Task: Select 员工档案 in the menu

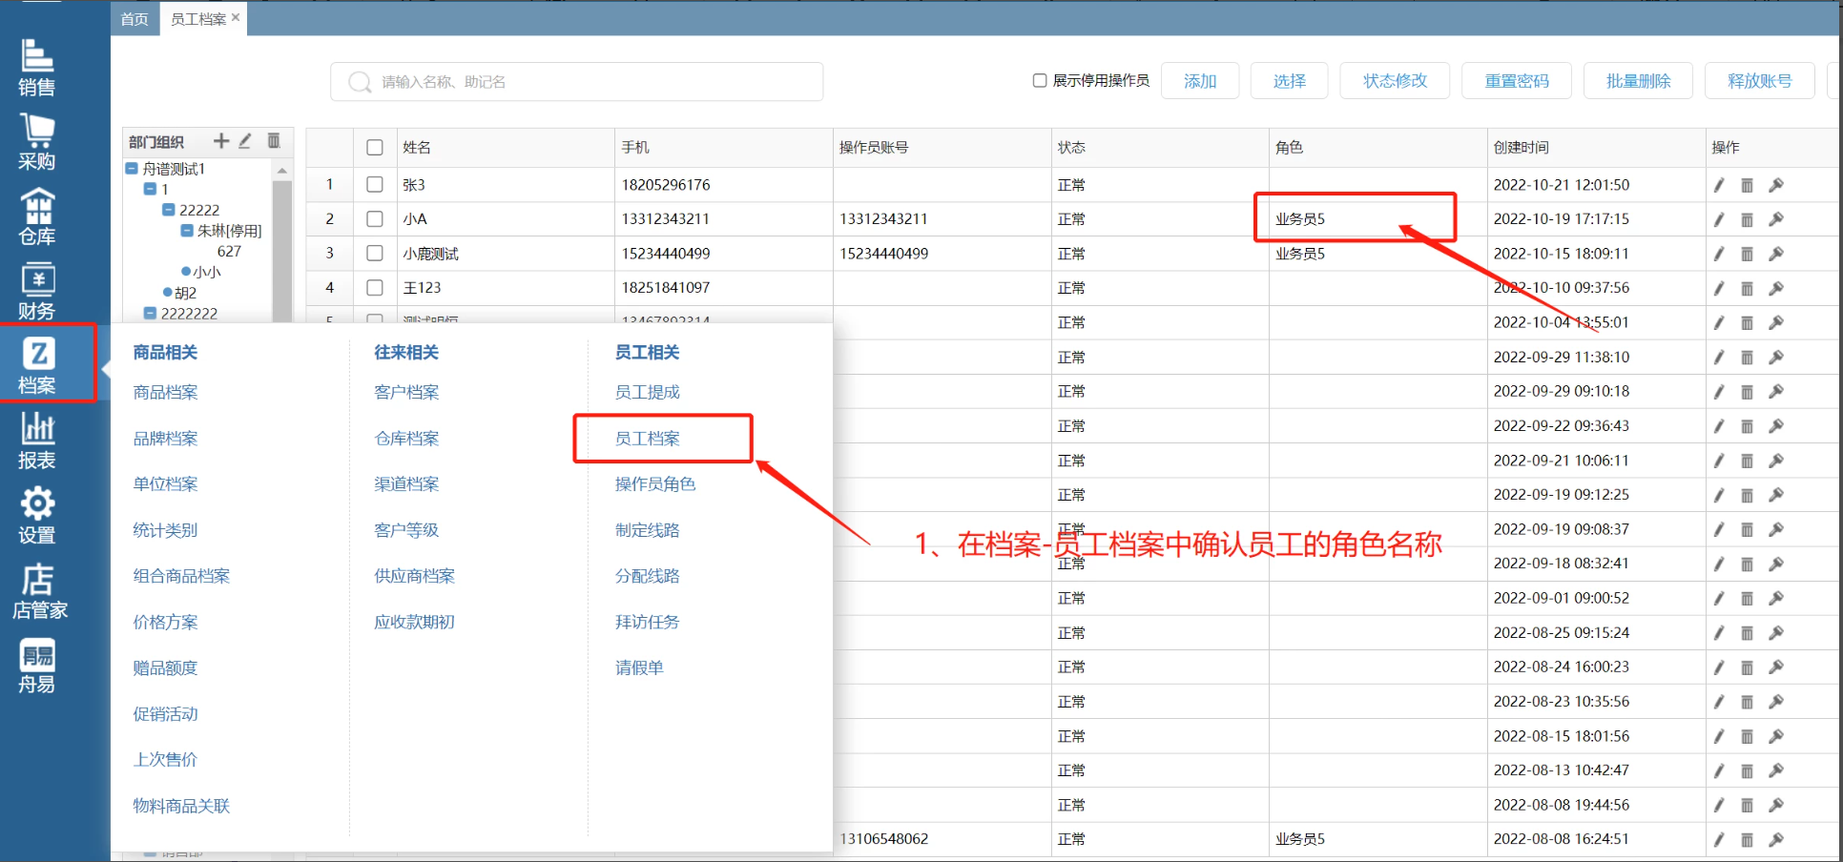Action: tap(648, 439)
